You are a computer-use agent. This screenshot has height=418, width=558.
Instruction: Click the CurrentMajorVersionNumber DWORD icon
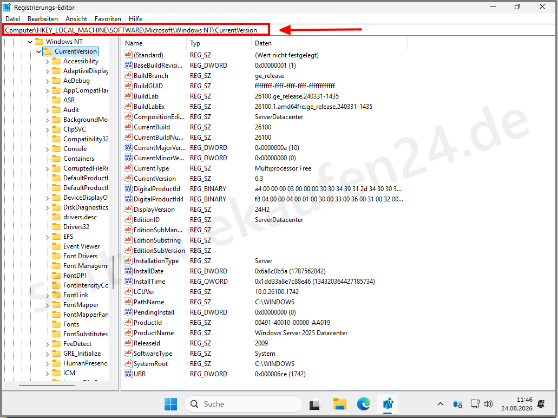[128, 147]
